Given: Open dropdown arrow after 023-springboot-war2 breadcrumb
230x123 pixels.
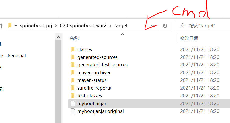Looking at the screenshot, I should tap(110, 26).
